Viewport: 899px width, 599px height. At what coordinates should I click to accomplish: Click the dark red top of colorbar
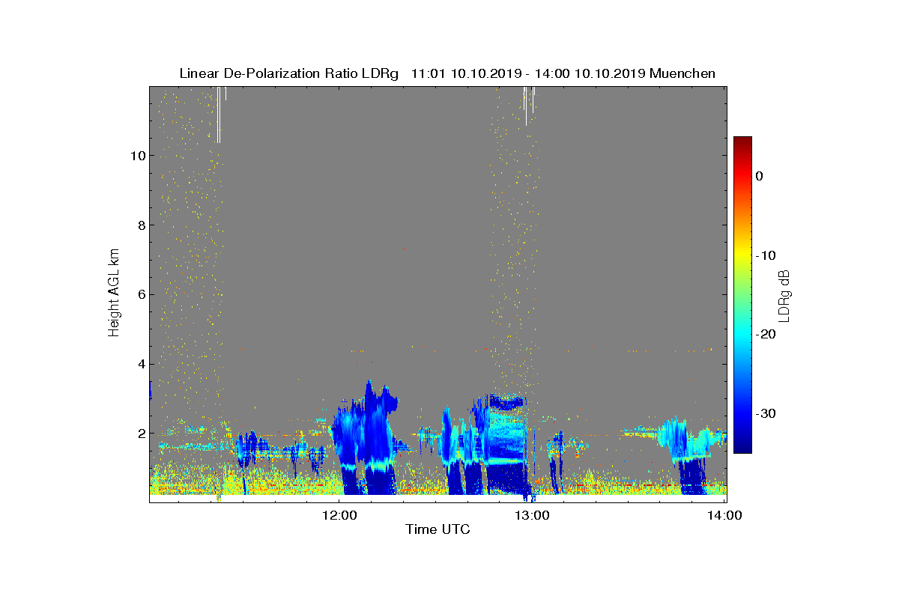click(x=742, y=141)
